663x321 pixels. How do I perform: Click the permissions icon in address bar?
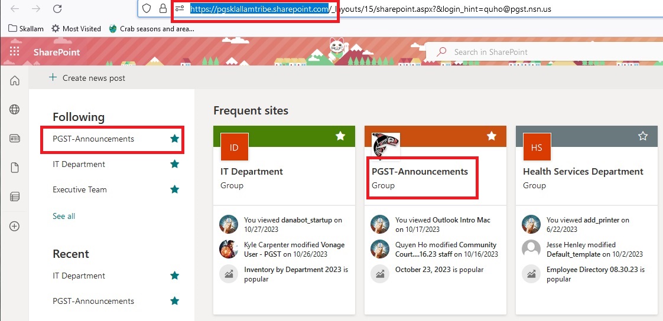[x=180, y=8]
